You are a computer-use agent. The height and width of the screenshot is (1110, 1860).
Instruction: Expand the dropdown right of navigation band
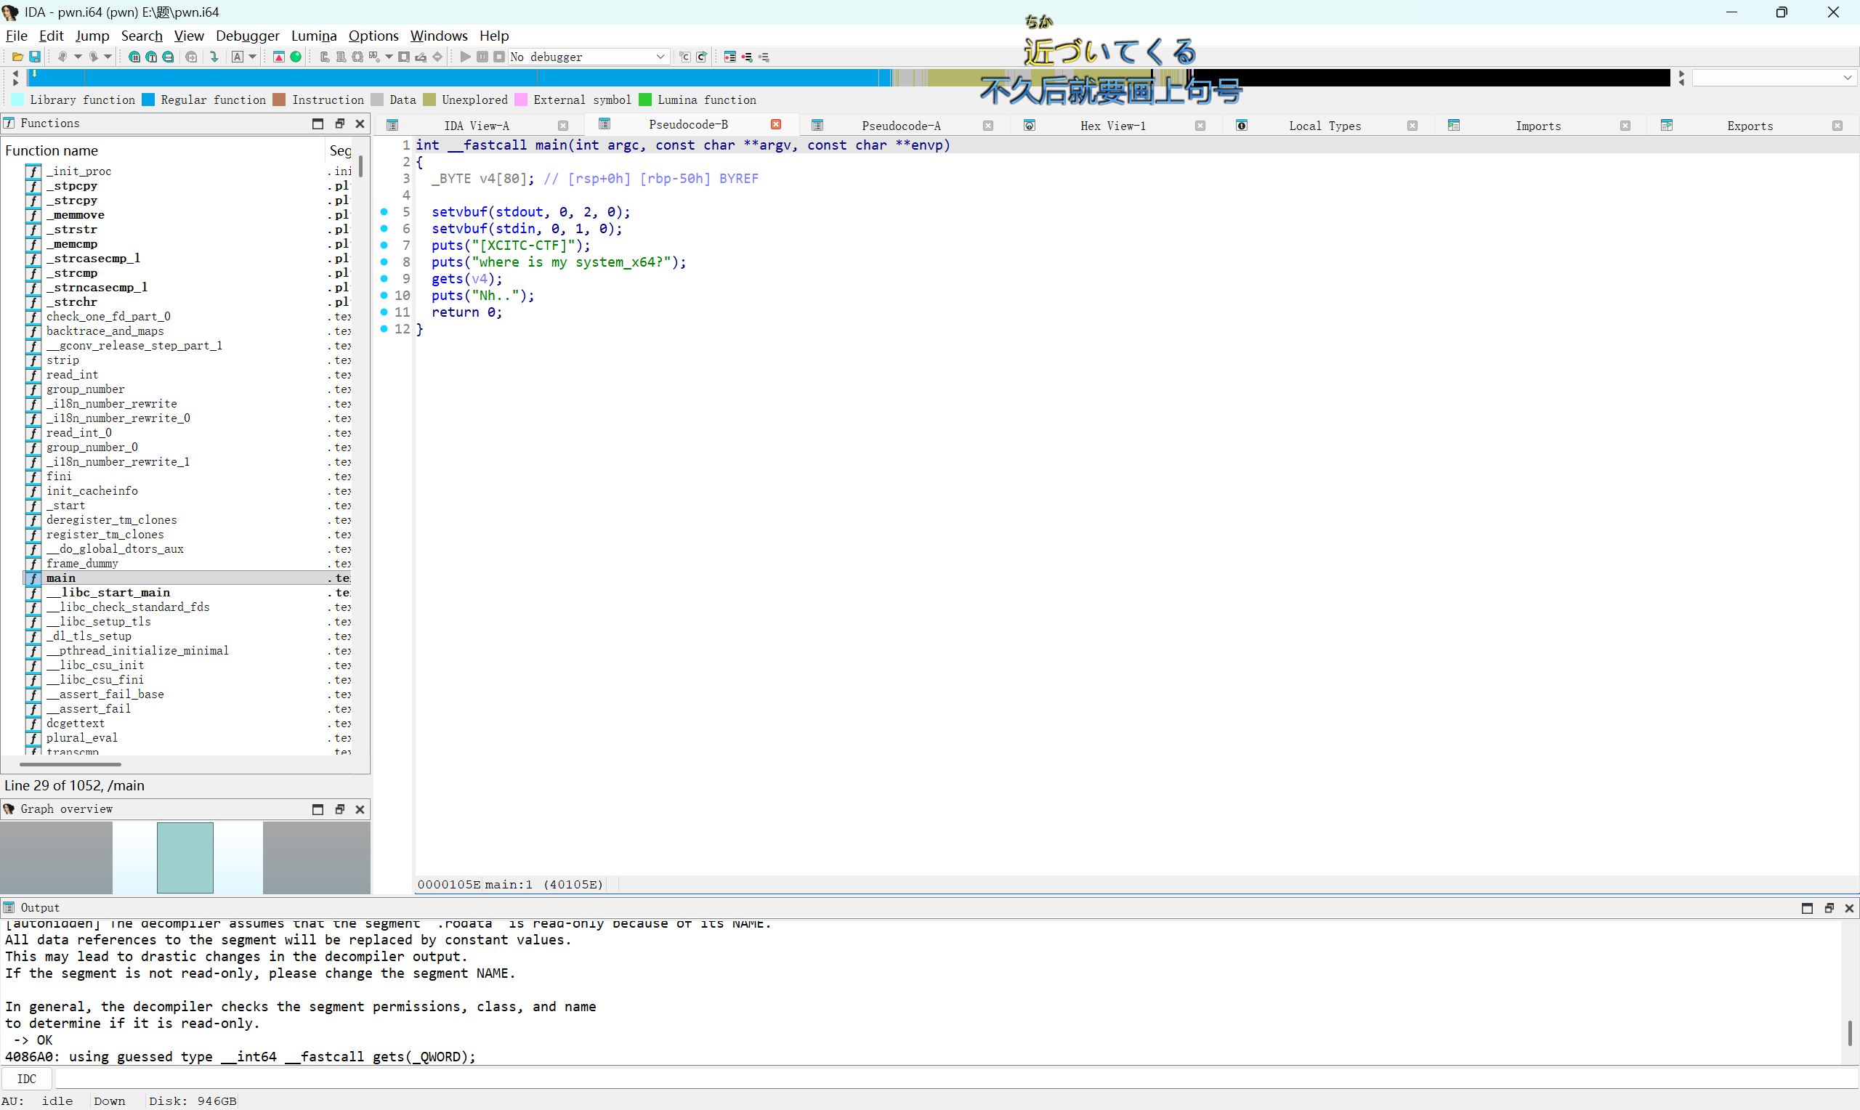point(1848,78)
